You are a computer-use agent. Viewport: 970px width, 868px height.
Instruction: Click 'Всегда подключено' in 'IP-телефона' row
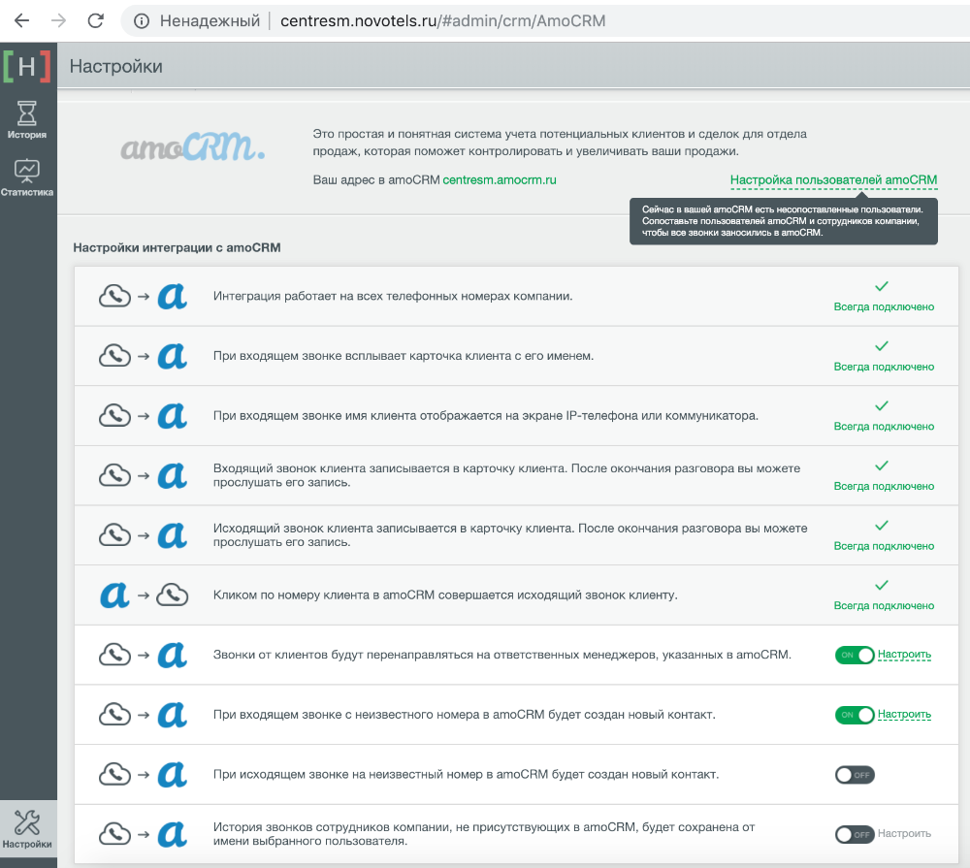point(884,427)
